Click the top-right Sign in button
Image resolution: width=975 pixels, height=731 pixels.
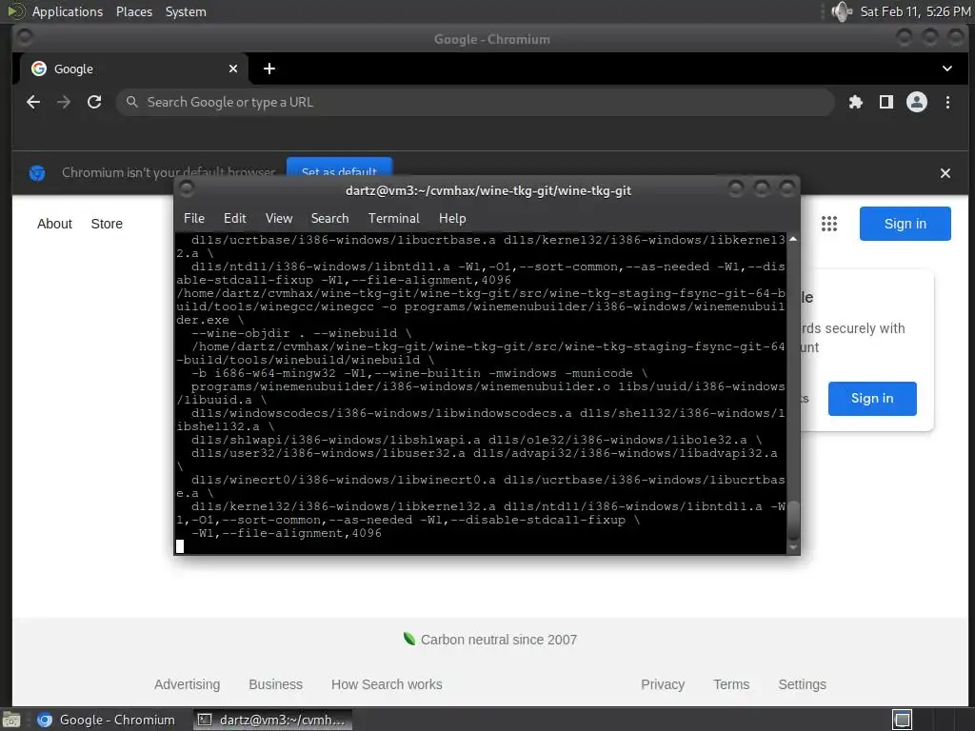click(905, 224)
